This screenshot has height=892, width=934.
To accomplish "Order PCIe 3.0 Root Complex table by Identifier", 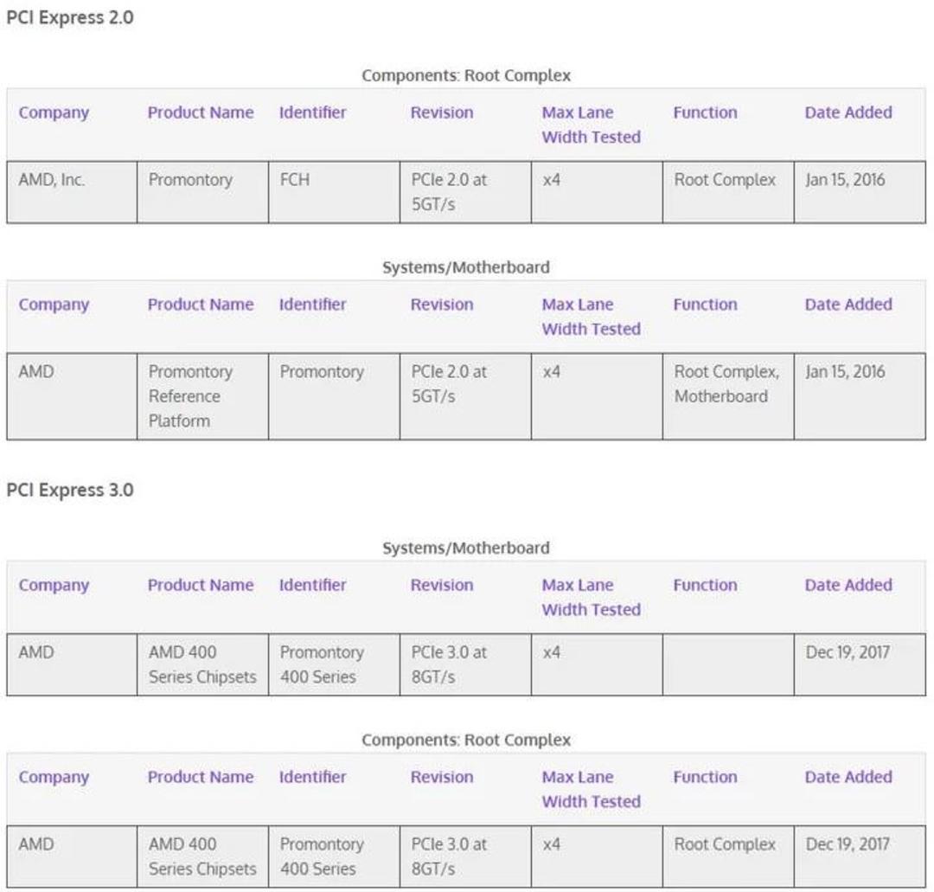I will [313, 777].
